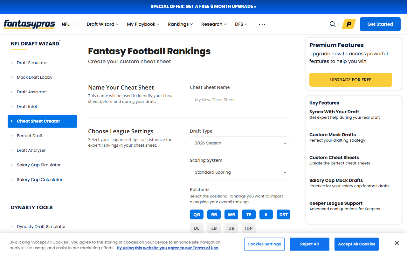Enable the DL position button

(x=197, y=228)
